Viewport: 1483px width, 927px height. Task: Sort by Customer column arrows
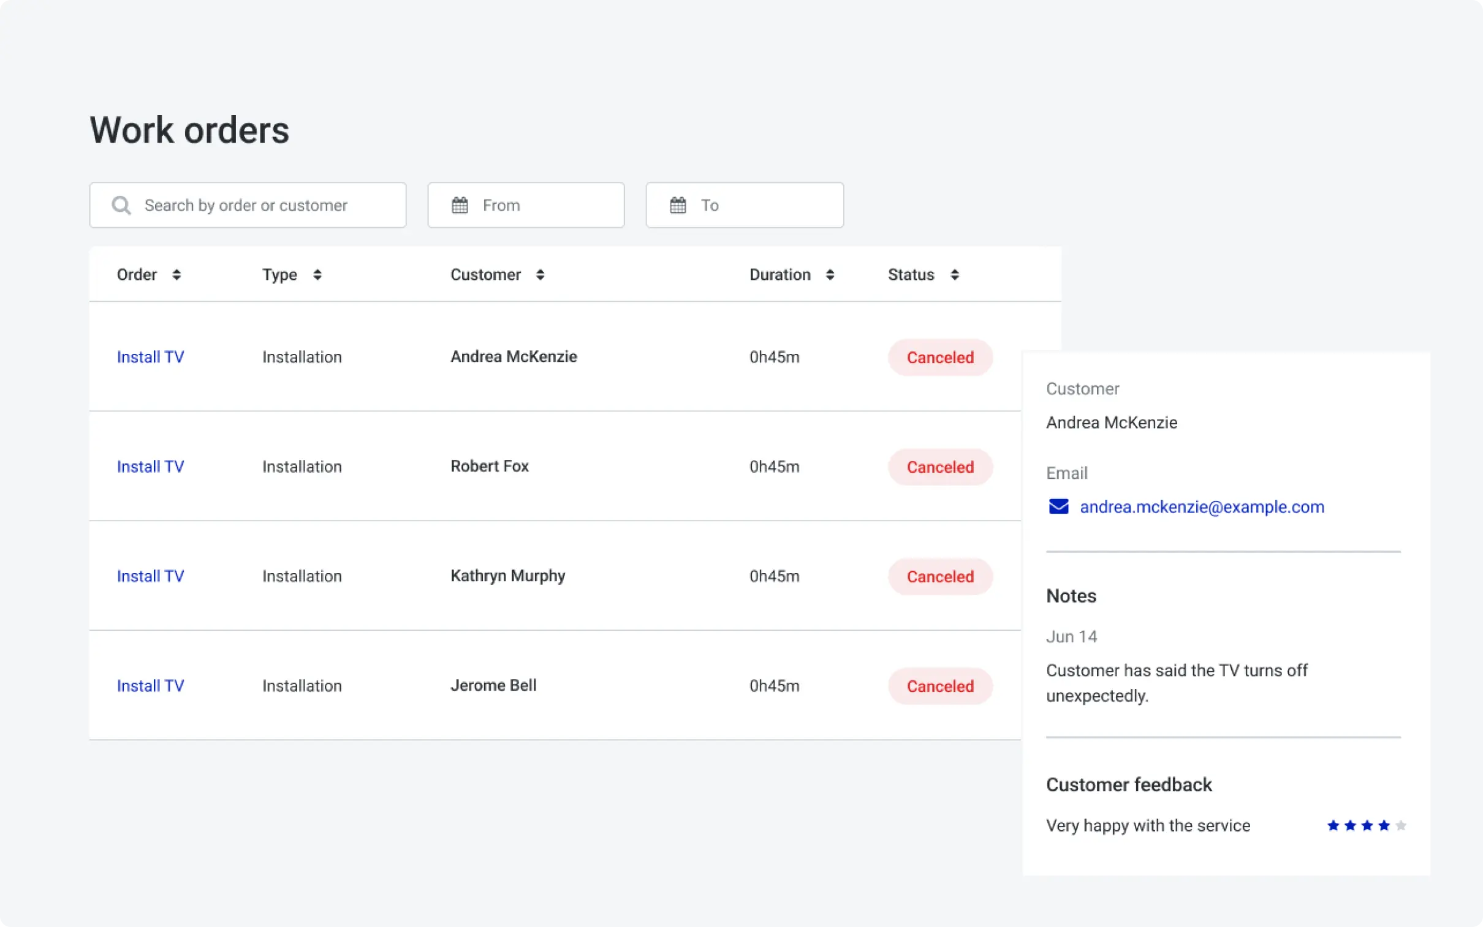[540, 275]
